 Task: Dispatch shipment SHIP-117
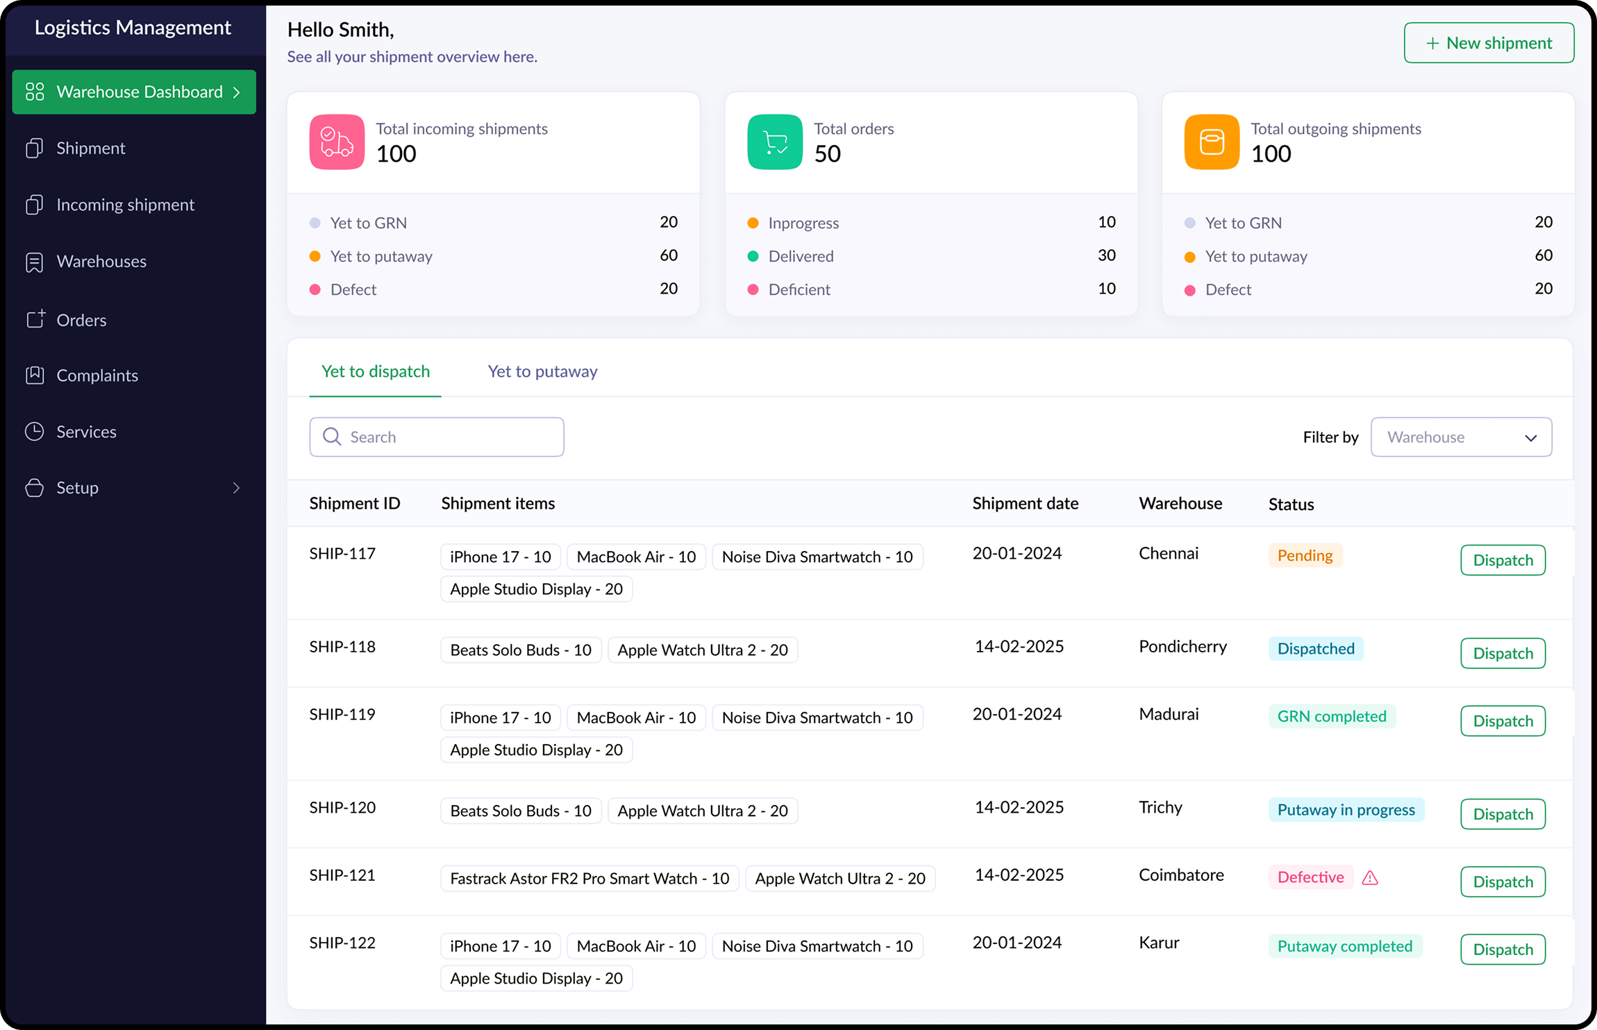tap(1503, 560)
